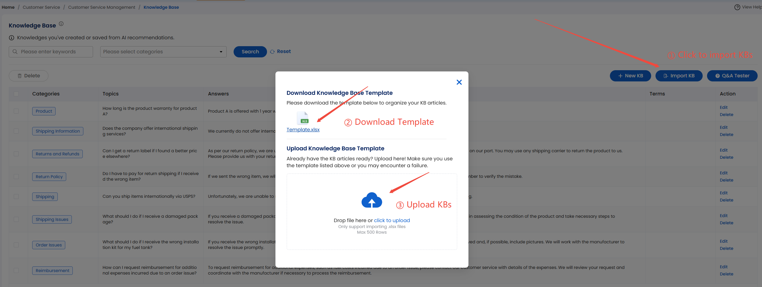762x287 pixels.
Task: Delete the Product row
Action: click(x=726, y=114)
